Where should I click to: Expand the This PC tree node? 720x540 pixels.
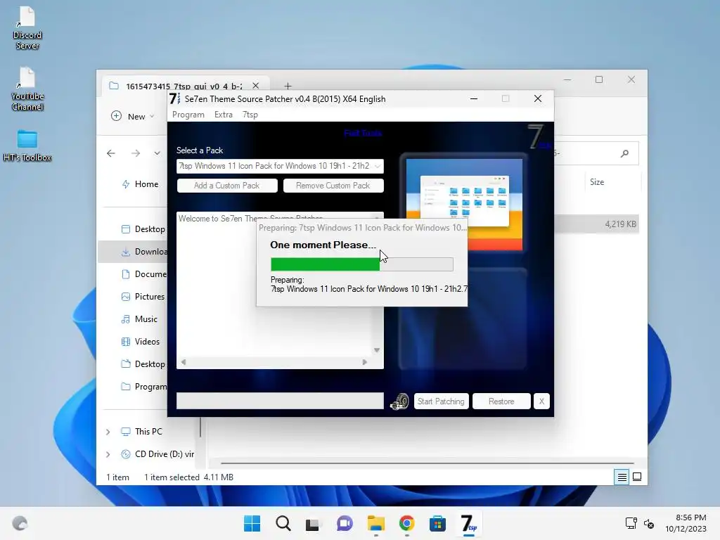pyautogui.click(x=108, y=432)
